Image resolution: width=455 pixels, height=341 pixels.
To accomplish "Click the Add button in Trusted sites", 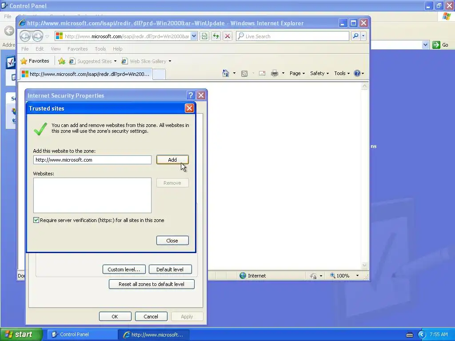I will (x=172, y=160).
